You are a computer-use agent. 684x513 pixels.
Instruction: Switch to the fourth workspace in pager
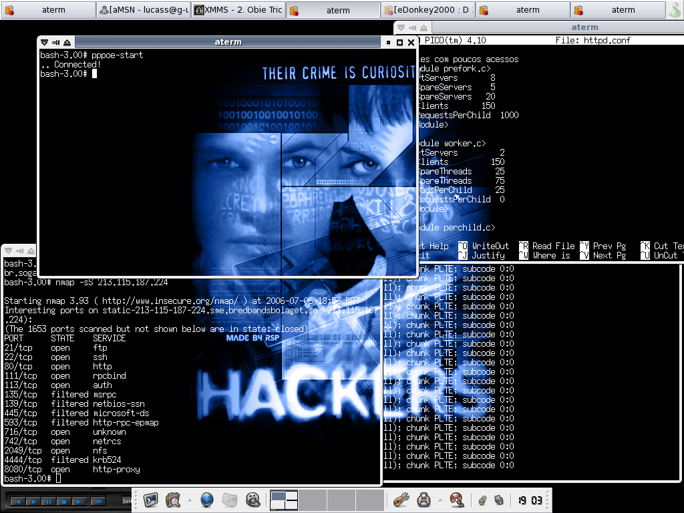[x=370, y=500]
